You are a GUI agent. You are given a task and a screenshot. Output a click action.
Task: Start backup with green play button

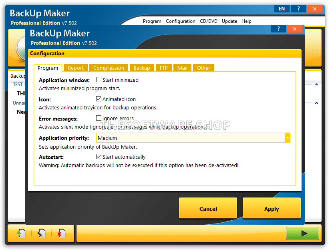click(x=302, y=233)
